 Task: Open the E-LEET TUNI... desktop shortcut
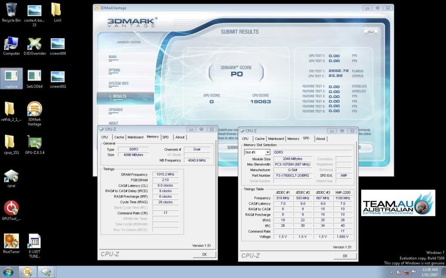pos(34,246)
